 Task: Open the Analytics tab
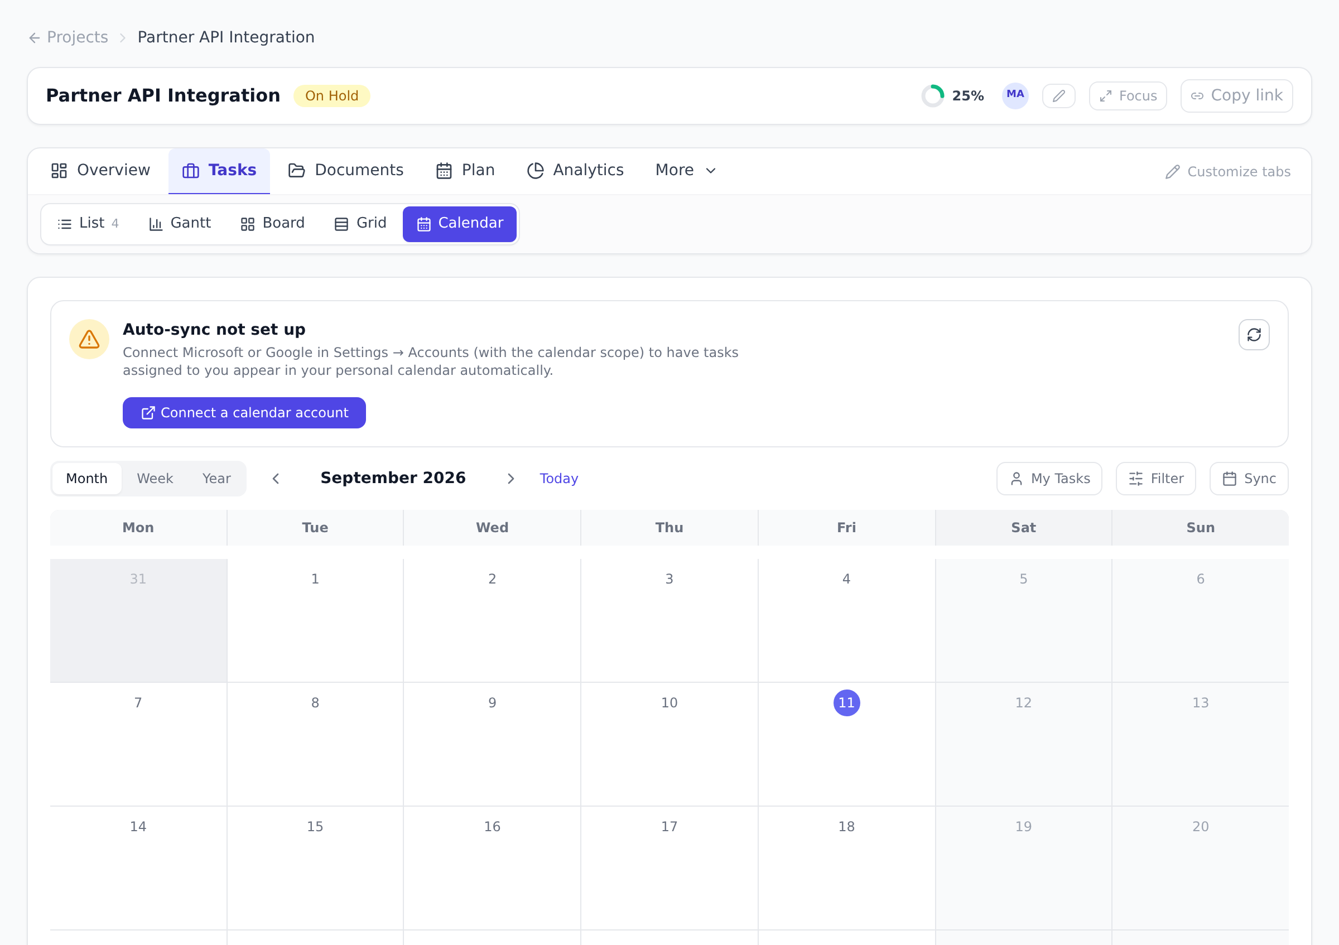pyautogui.click(x=576, y=170)
